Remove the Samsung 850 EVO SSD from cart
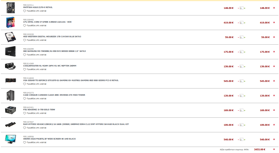 point(274,52)
